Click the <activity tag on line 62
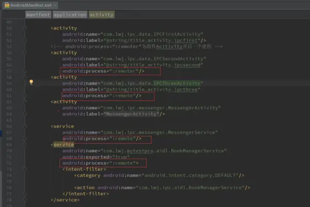 (x=64, y=102)
